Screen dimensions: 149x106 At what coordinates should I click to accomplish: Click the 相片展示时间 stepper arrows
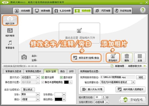[x=103, y=97]
